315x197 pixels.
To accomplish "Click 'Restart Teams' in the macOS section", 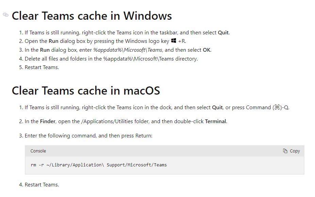I will 42,185.
